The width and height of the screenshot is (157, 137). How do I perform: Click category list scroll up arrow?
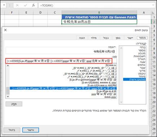click(x=121, y=48)
